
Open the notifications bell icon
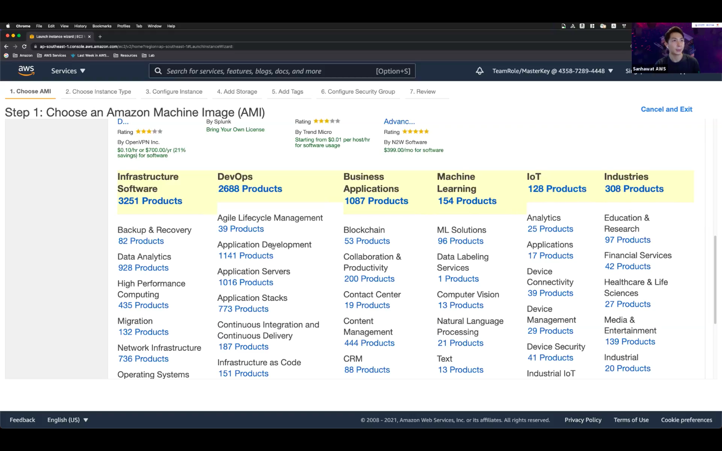click(480, 71)
